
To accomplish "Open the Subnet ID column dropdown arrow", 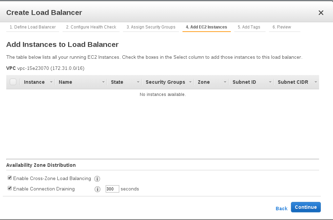I will pos(270,82).
